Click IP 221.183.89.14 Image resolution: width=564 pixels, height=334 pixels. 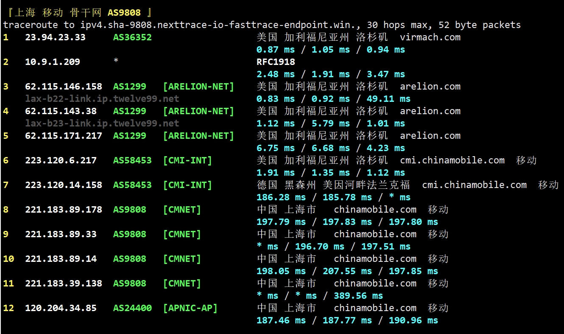[x=61, y=259]
